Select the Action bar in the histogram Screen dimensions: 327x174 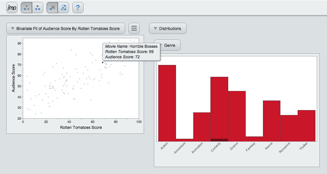(x=167, y=103)
